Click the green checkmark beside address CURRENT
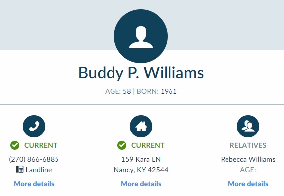 [x=122, y=145]
